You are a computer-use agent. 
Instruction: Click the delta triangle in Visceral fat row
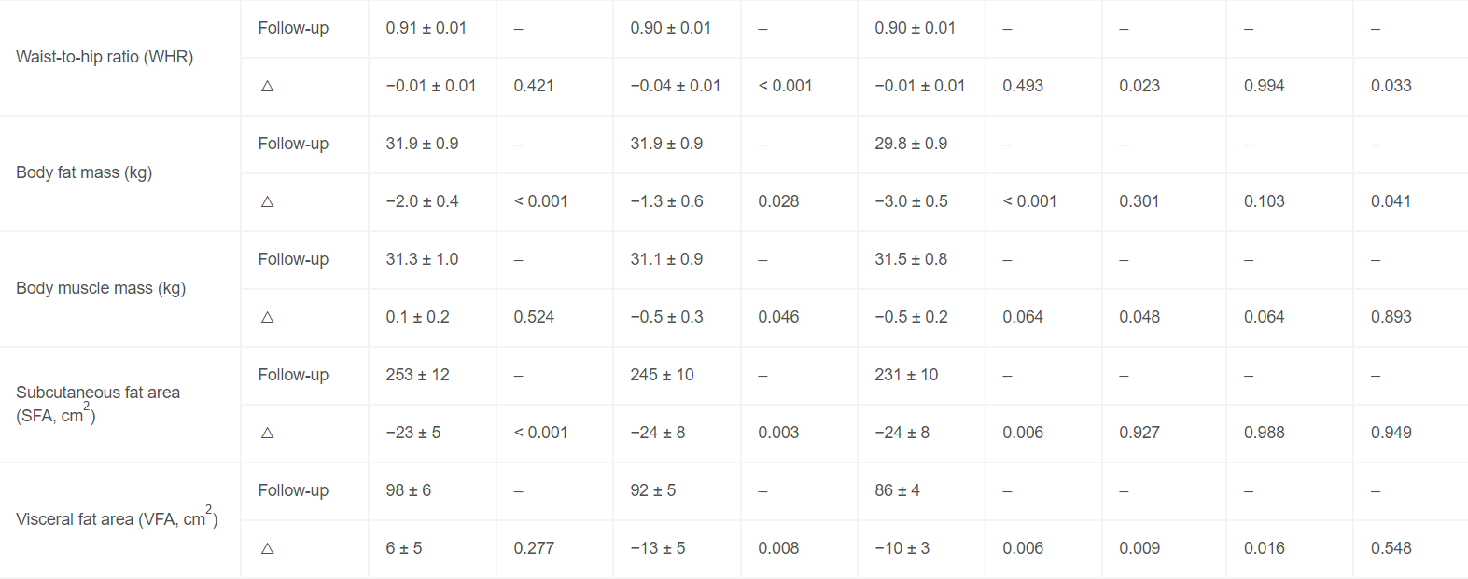pyautogui.click(x=268, y=548)
